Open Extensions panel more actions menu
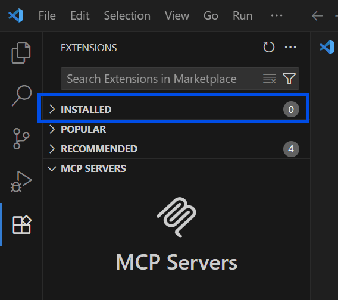The width and height of the screenshot is (338, 300). [290, 47]
